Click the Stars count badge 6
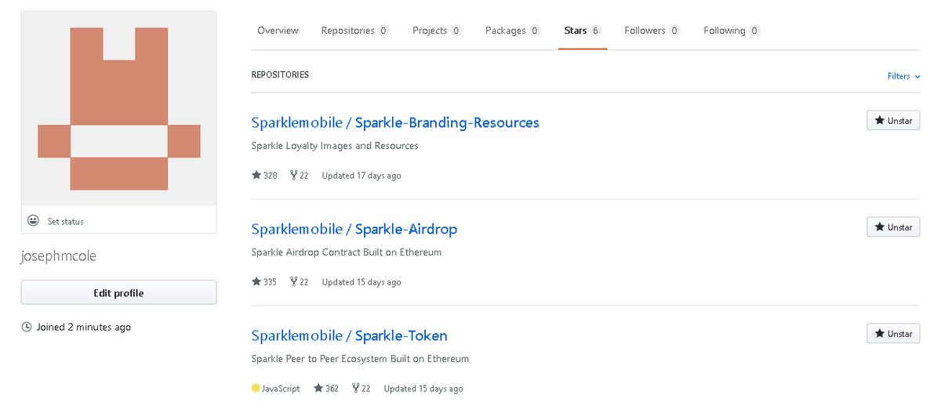The width and height of the screenshot is (941, 406). click(x=596, y=31)
